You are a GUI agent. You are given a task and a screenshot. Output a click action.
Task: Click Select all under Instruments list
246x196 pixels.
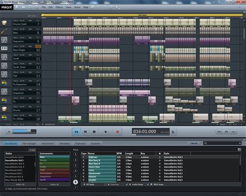click(54, 185)
